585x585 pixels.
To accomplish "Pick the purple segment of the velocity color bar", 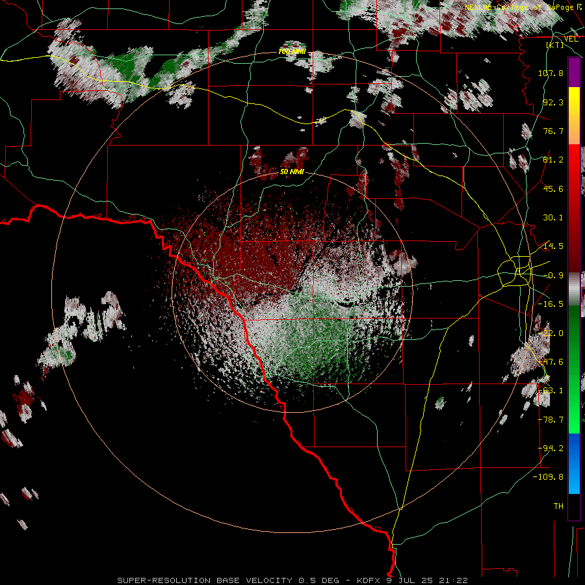I will (574, 72).
